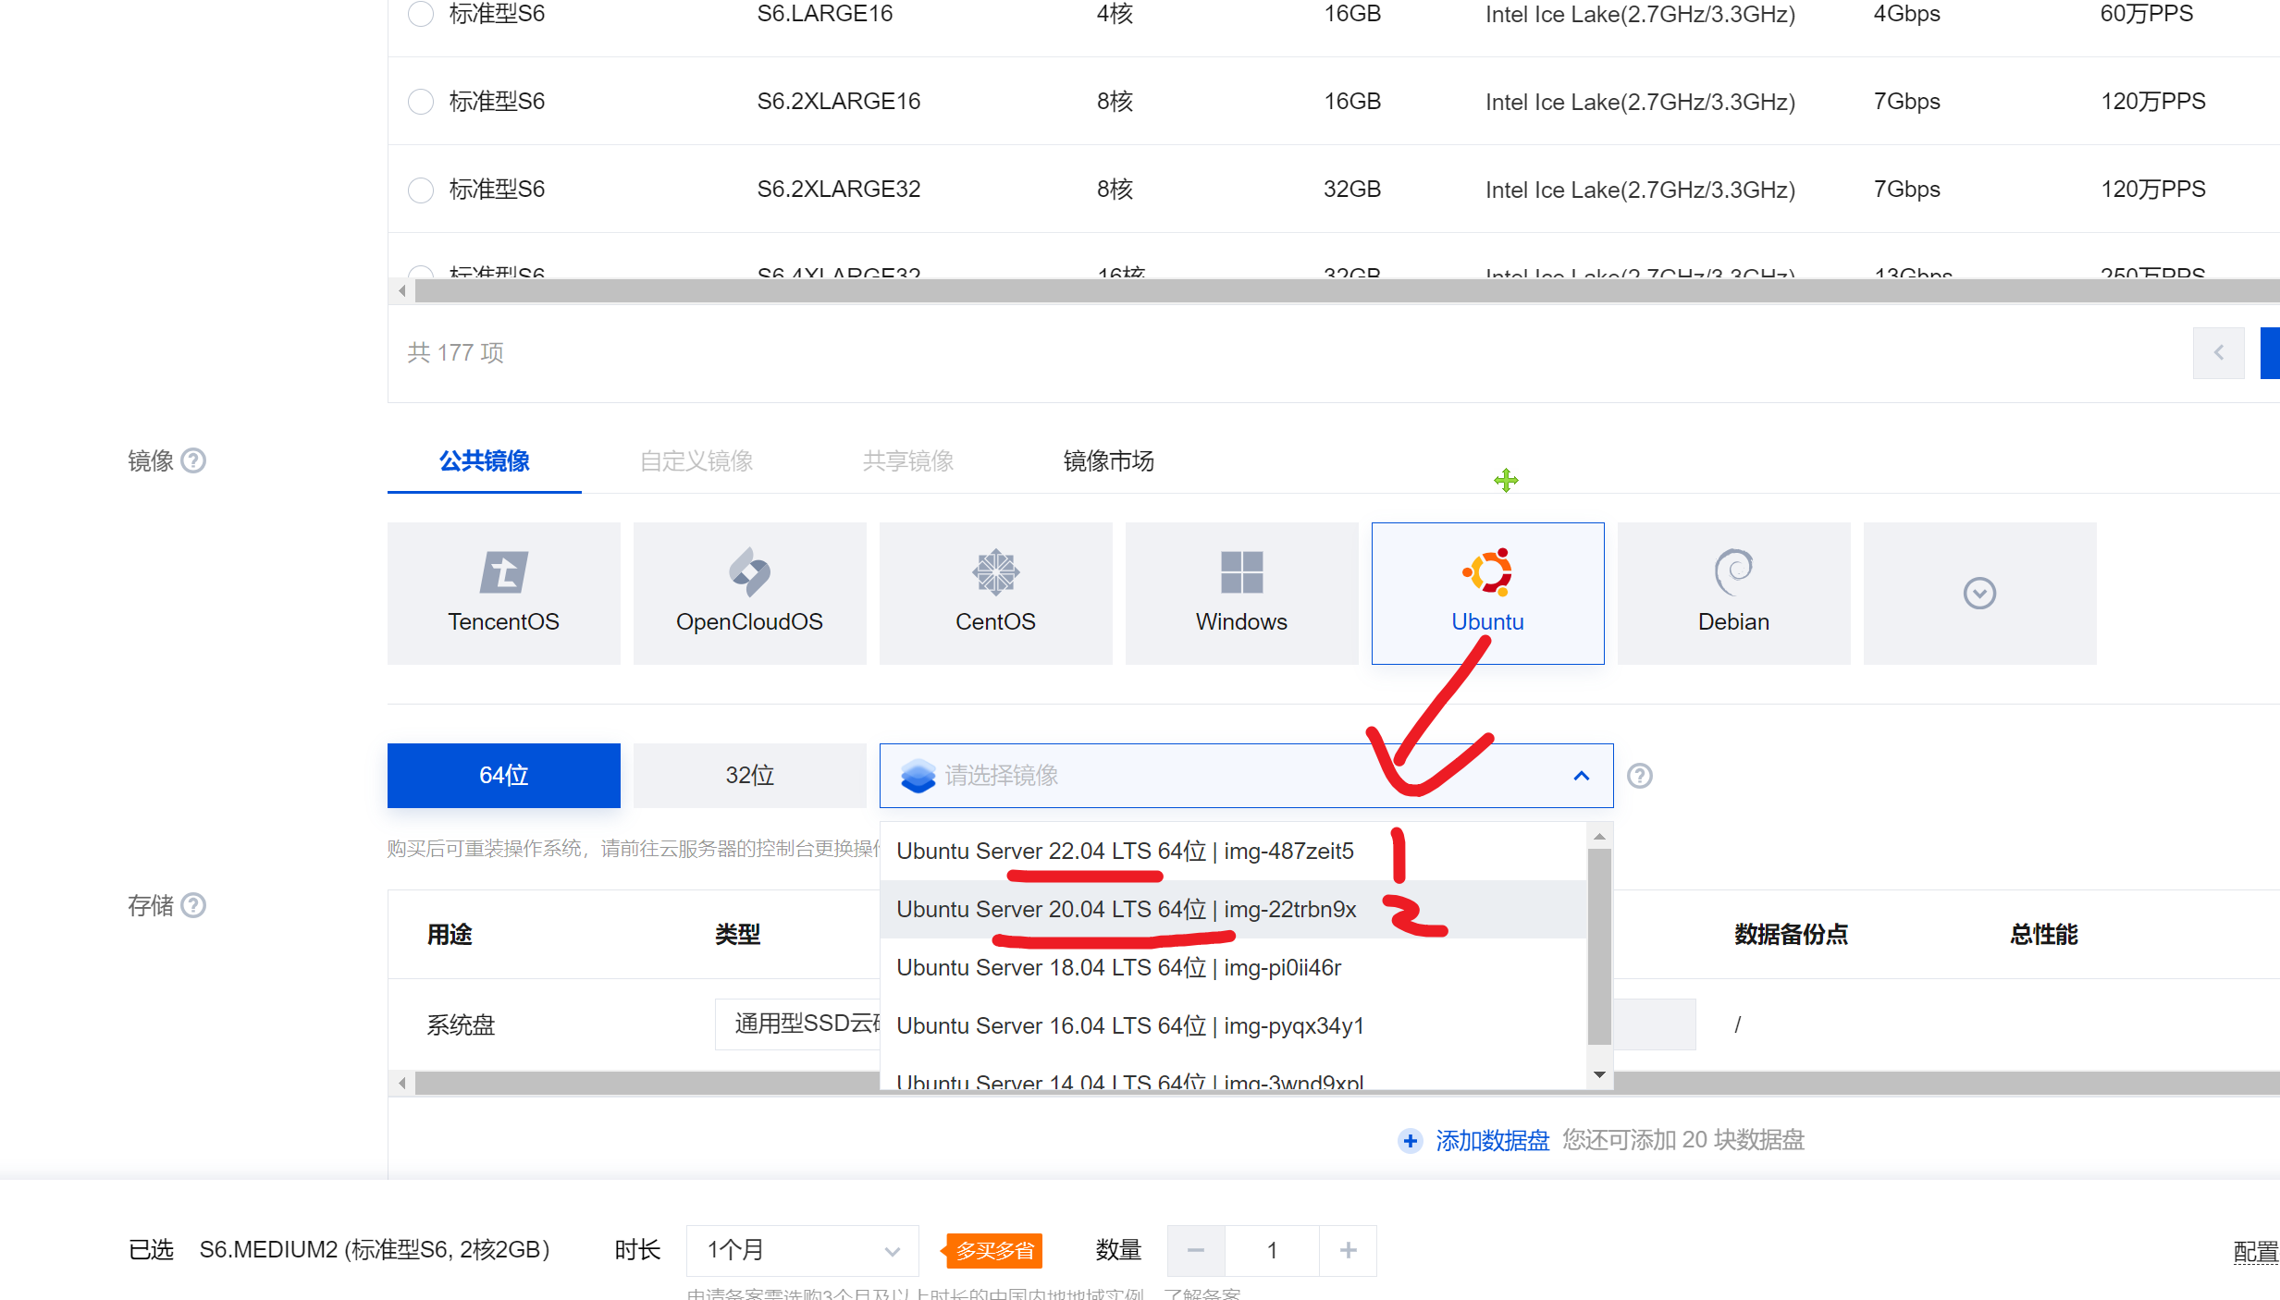Switch to the 自定义镜像 tab
The width and height of the screenshot is (2280, 1300).
(696, 460)
